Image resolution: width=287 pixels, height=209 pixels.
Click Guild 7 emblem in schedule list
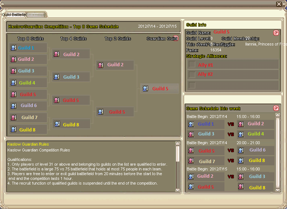tap(191, 161)
